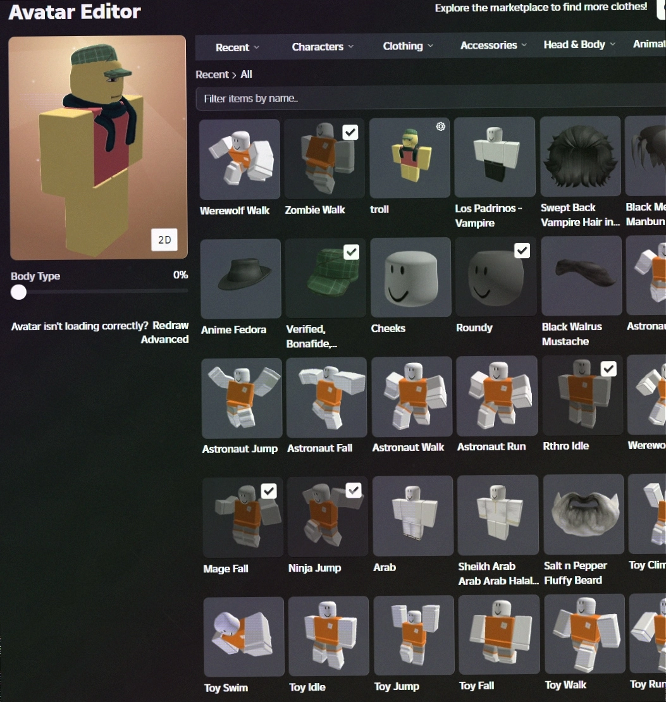
Task: Equip Salt n Pepper Fluffy Beard
Action: (583, 514)
